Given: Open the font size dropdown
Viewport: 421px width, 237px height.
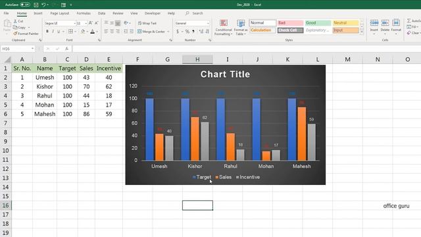Looking at the screenshot, I should [x=86, y=24].
